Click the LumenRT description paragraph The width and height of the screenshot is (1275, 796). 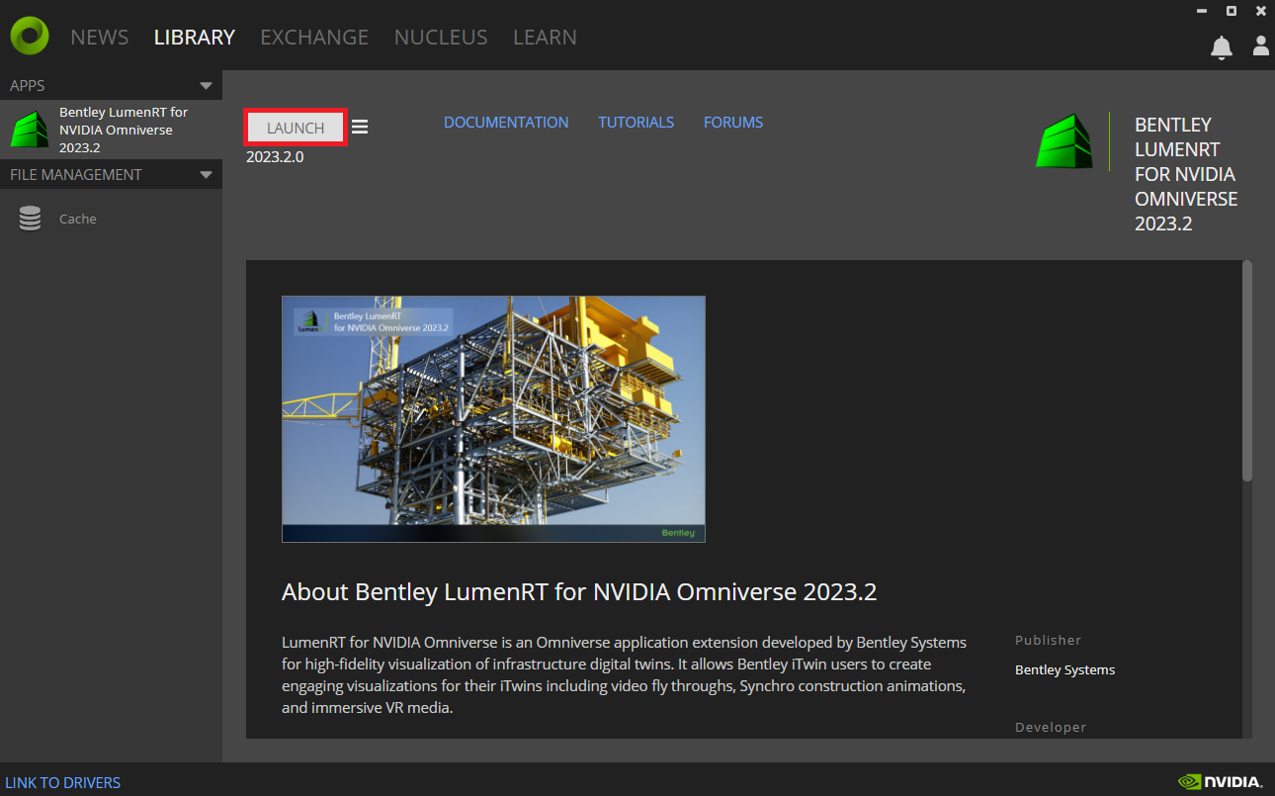point(624,675)
